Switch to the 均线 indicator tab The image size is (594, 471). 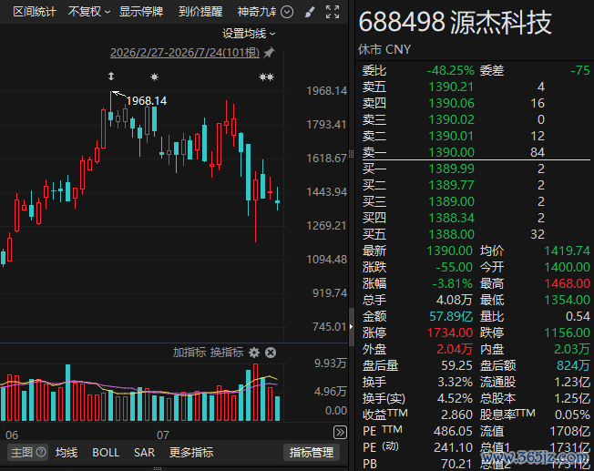tap(67, 452)
